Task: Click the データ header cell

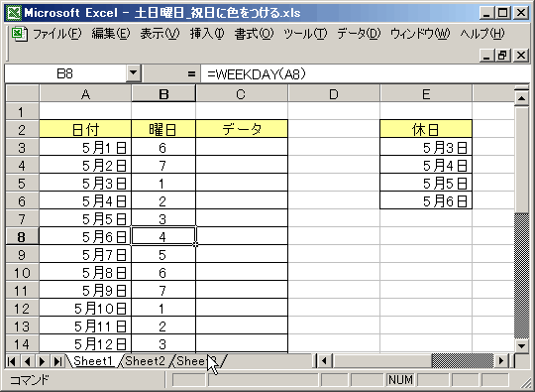Action: (x=242, y=129)
